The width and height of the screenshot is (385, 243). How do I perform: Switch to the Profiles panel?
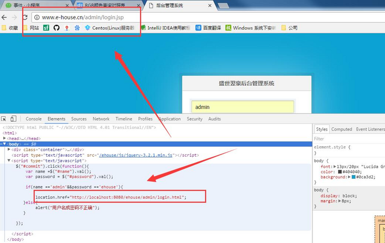pos(145,119)
